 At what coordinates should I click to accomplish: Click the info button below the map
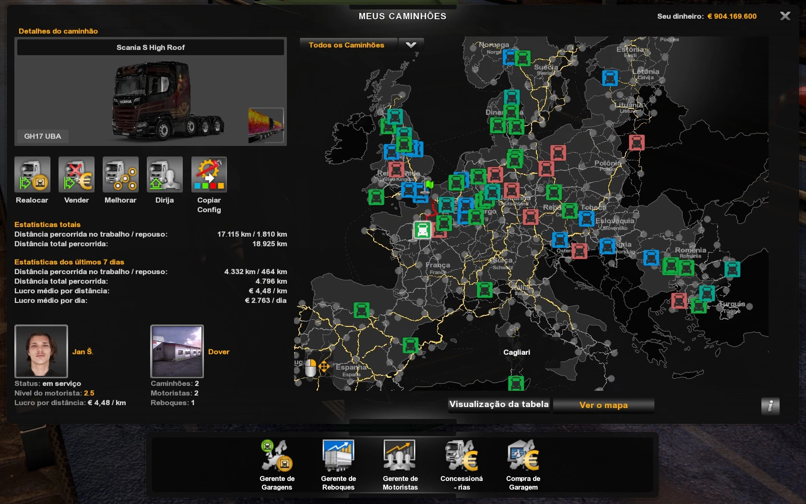[x=770, y=406]
